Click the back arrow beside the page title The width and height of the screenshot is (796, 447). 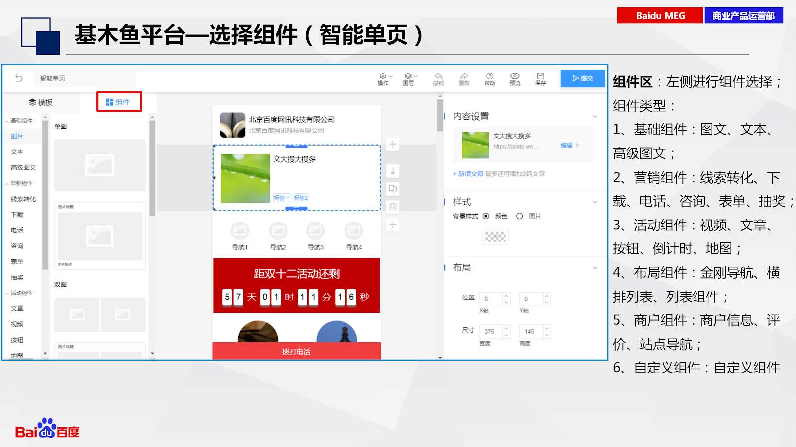[19, 78]
